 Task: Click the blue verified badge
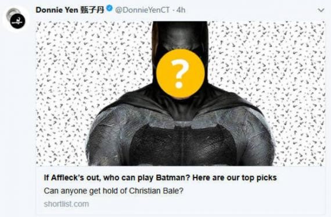[x=109, y=9]
